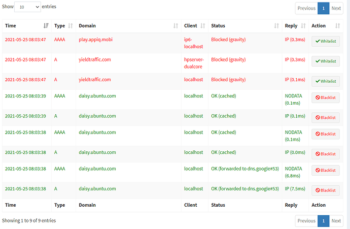Whitelist yieldtraffic.com from hpserver-dualcore client
The width and height of the screenshot is (350, 229).
[326, 61]
